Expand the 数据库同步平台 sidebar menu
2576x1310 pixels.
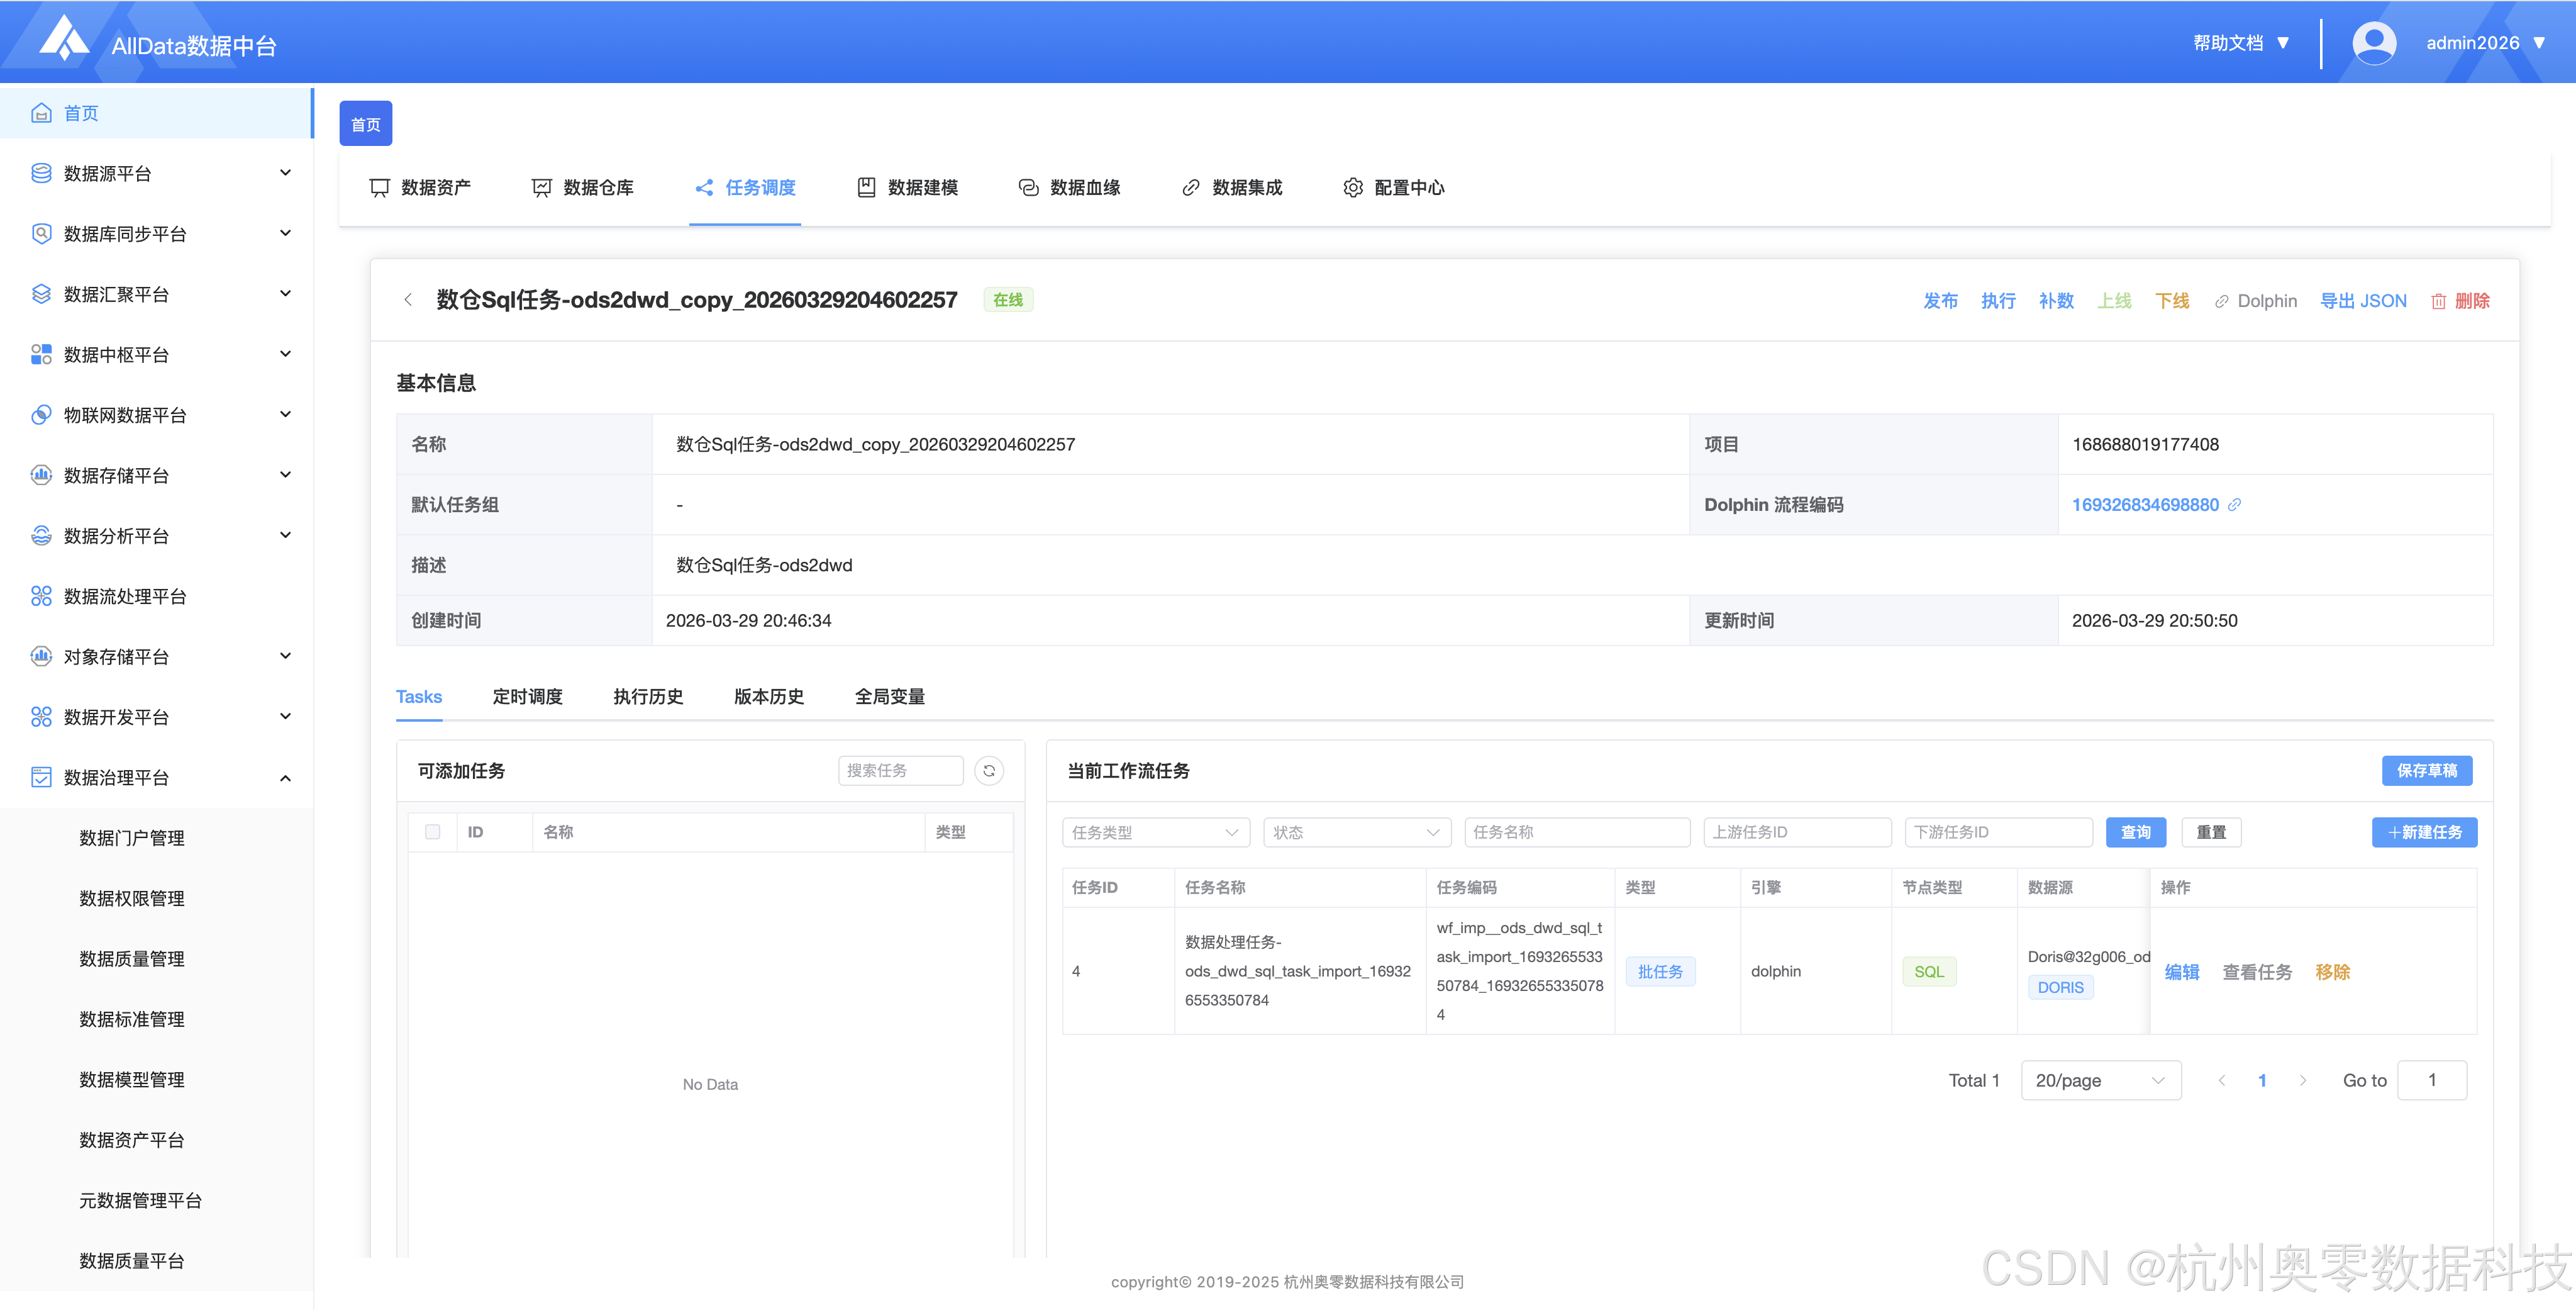pyautogui.click(x=285, y=233)
